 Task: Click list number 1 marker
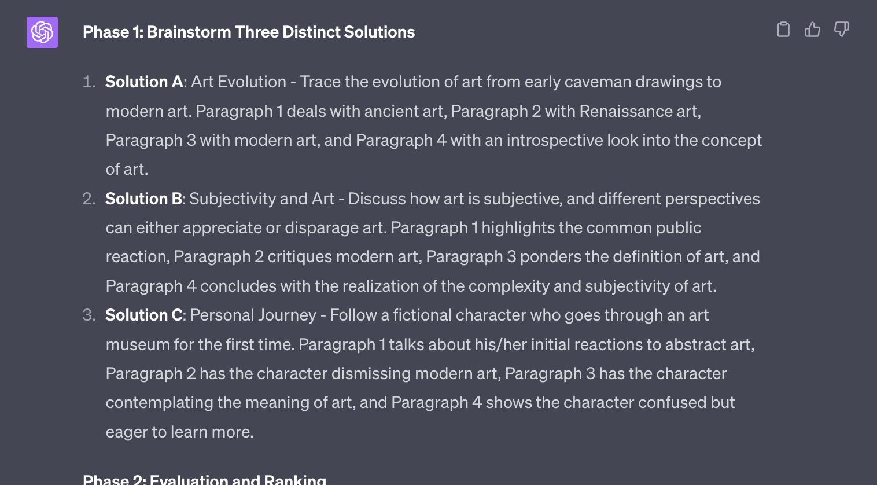coord(89,82)
